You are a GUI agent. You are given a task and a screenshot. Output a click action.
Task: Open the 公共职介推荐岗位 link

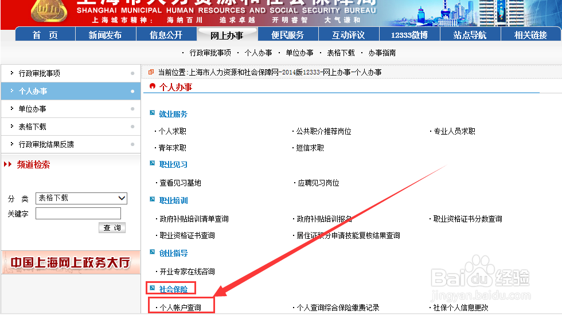(x=323, y=131)
